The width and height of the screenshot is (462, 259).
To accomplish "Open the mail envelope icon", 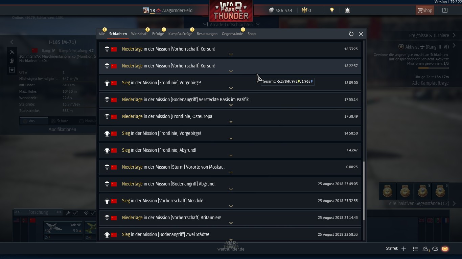I will coord(445,249).
